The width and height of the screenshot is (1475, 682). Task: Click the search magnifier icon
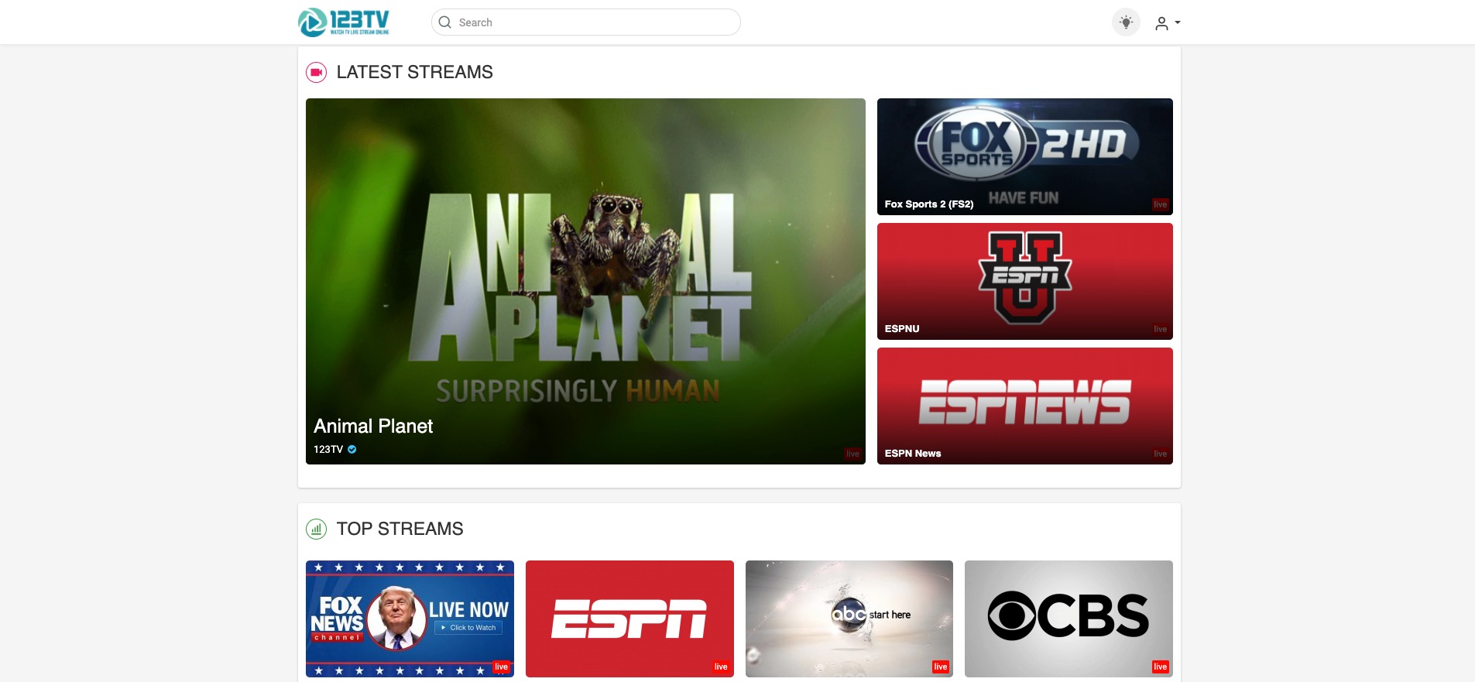click(x=445, y=22)
